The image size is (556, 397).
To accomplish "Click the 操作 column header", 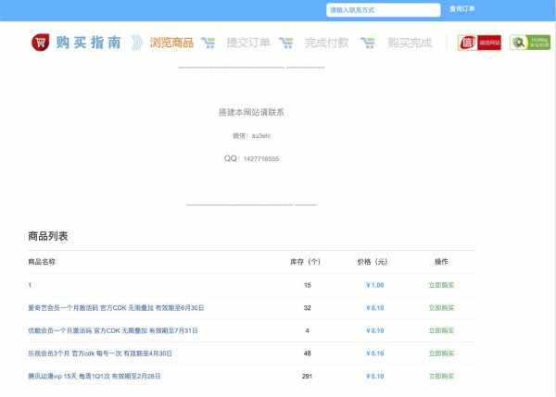I will click(x=441, y=262).
